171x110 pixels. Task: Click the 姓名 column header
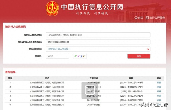pos(47,78)
